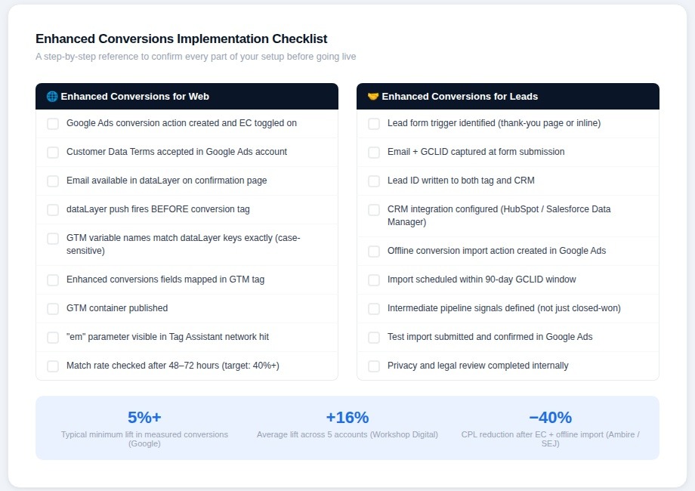Tick the GTM variable names match checkbox
This screenshot has height=491, width=695.
tap(53, 239)
